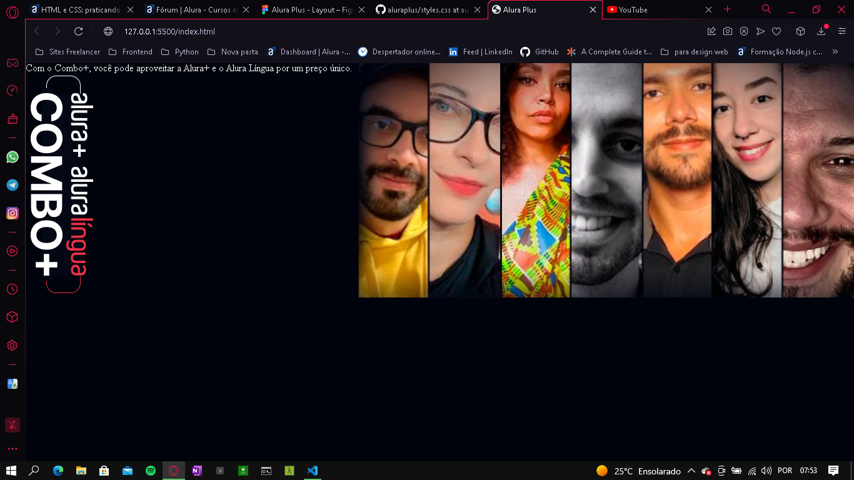Open File Explorer from taskbar
This screenshot has height=480, width=854.
pos(81,471)
